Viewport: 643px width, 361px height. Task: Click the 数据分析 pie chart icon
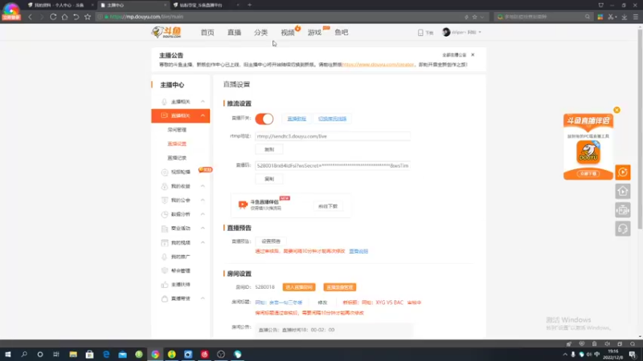tap(165, 214)
